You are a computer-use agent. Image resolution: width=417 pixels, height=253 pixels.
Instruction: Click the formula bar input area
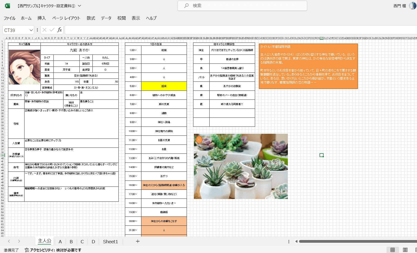coord(241,30)
